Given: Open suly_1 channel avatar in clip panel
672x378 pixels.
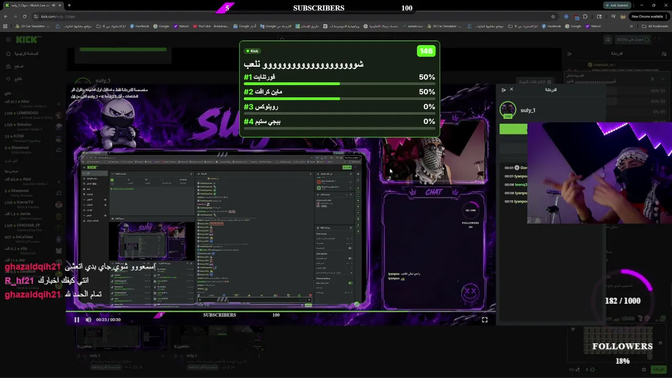Looking at the screenshot, I should [x=508, y=110].
